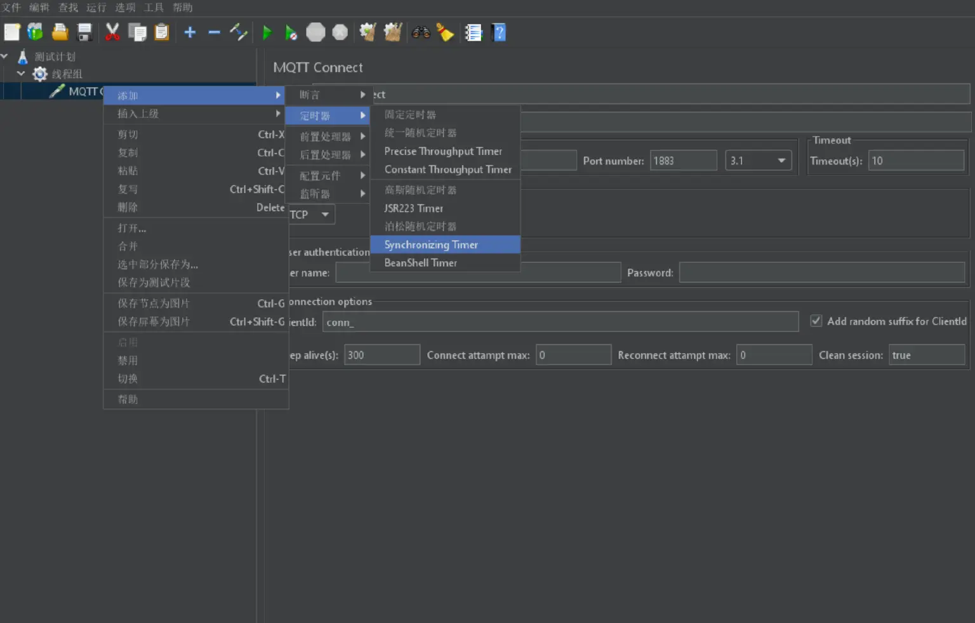Click the Password input field

click(821, 272)
